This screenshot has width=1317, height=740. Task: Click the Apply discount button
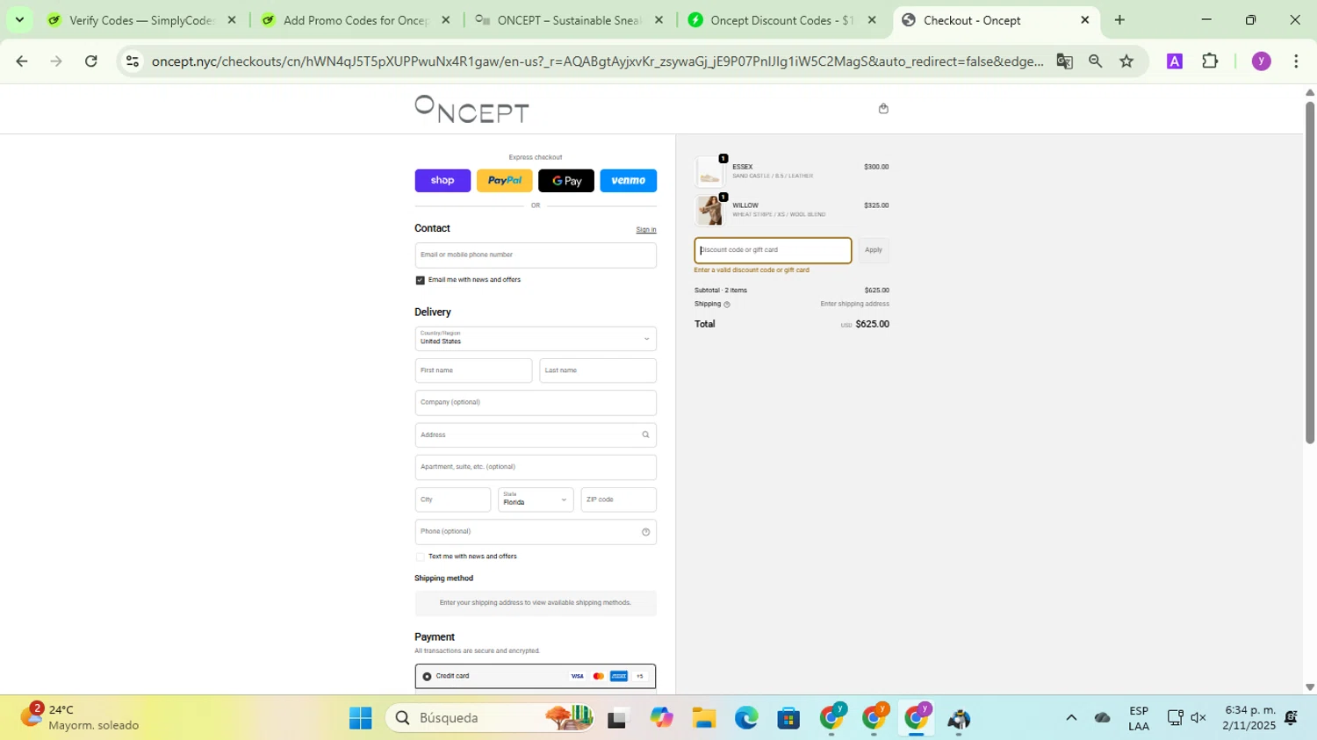click(x=874, y=250)
